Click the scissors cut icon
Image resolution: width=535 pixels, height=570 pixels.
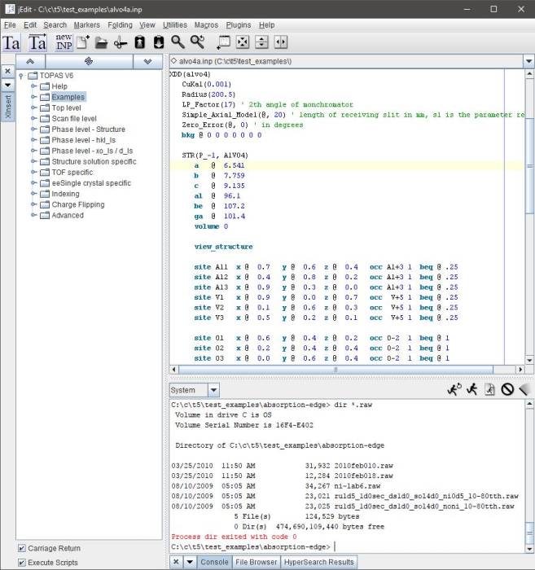[120, 42]
